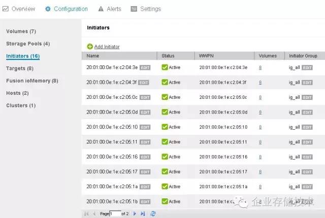This screenshot has width=325, height=218.
Task: Click the Alerts warning triangle icon
Action: [101, 9]
